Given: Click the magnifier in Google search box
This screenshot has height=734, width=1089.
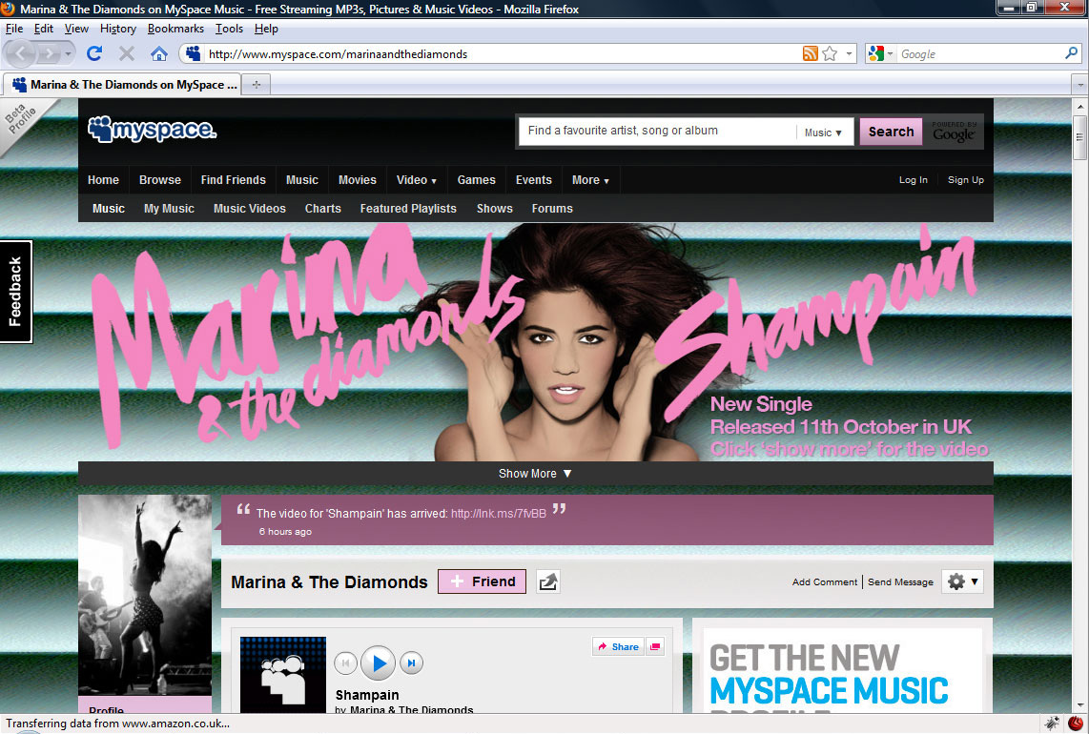Looking at the screenshot, I should tap(1071, 52).
